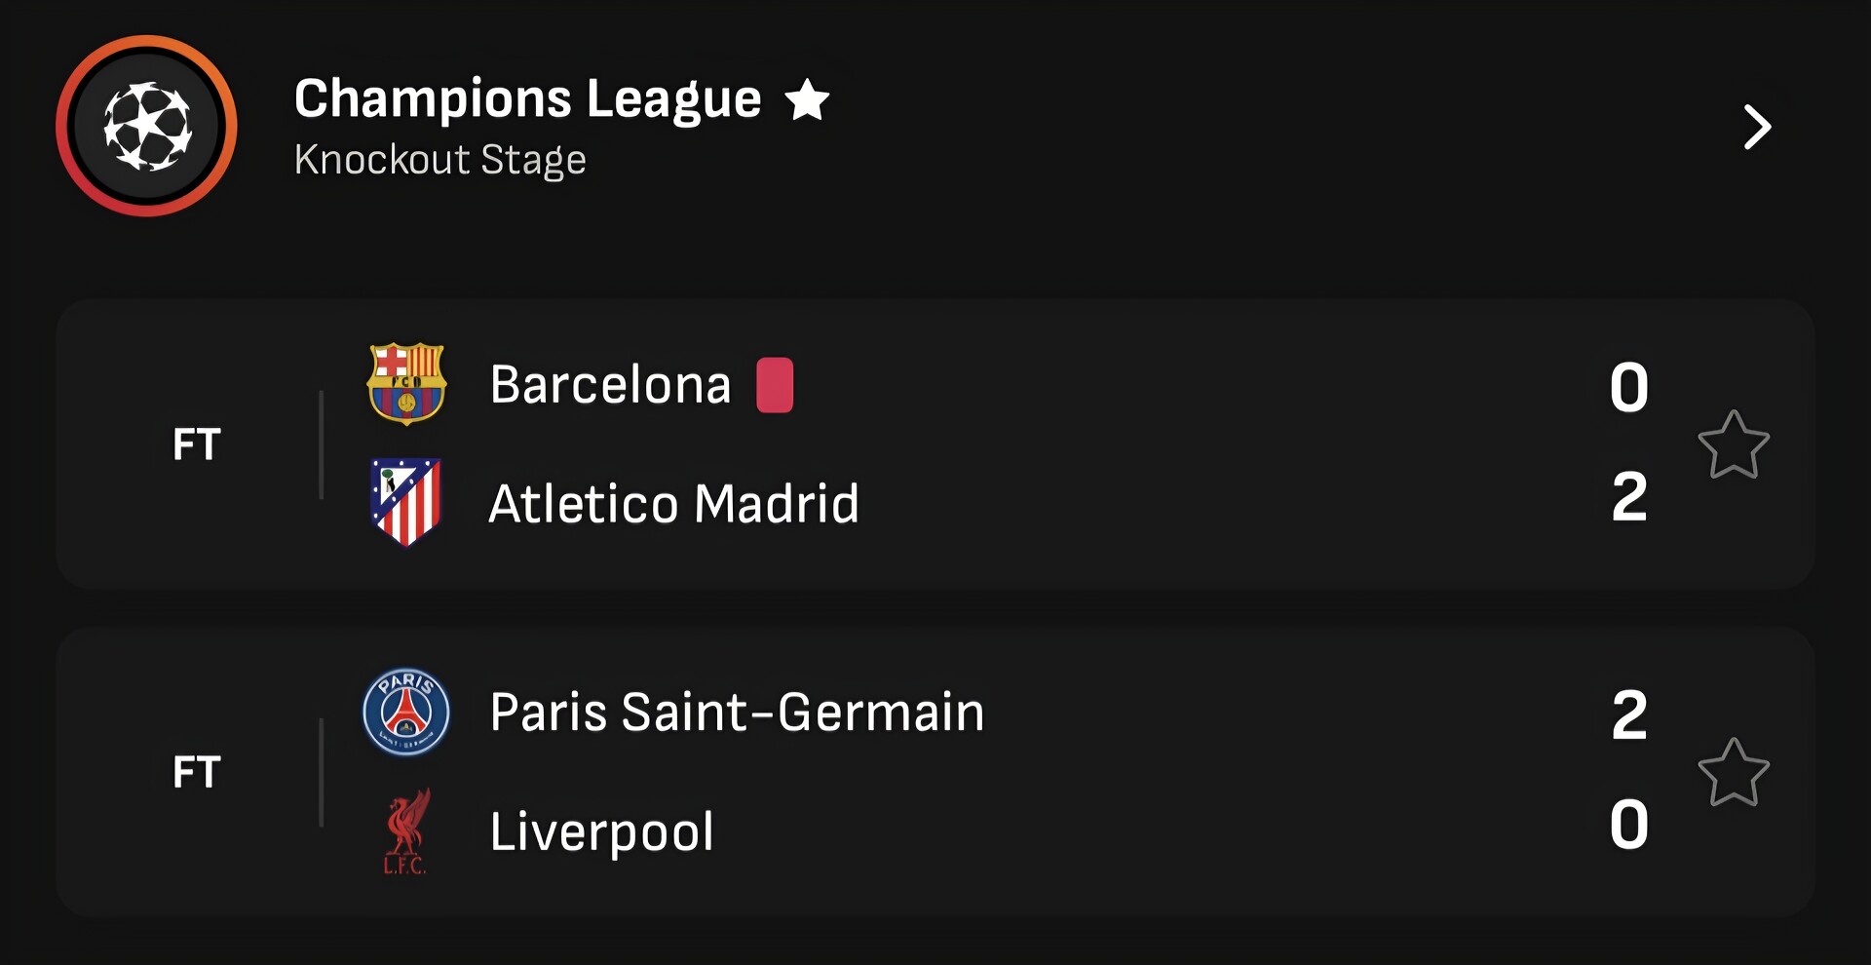Click the Atletico Madrid club crest
1871x965 pixels.
[x=406, y=502]
